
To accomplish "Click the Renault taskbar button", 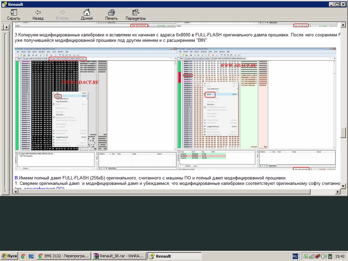I will pyautogui.click(x=175, y=256).
